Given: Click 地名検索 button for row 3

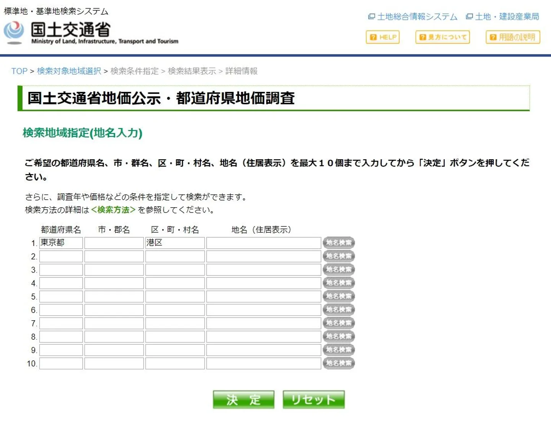Looking at the screenshot, I should pyautogui.click(x=339, y=269).
